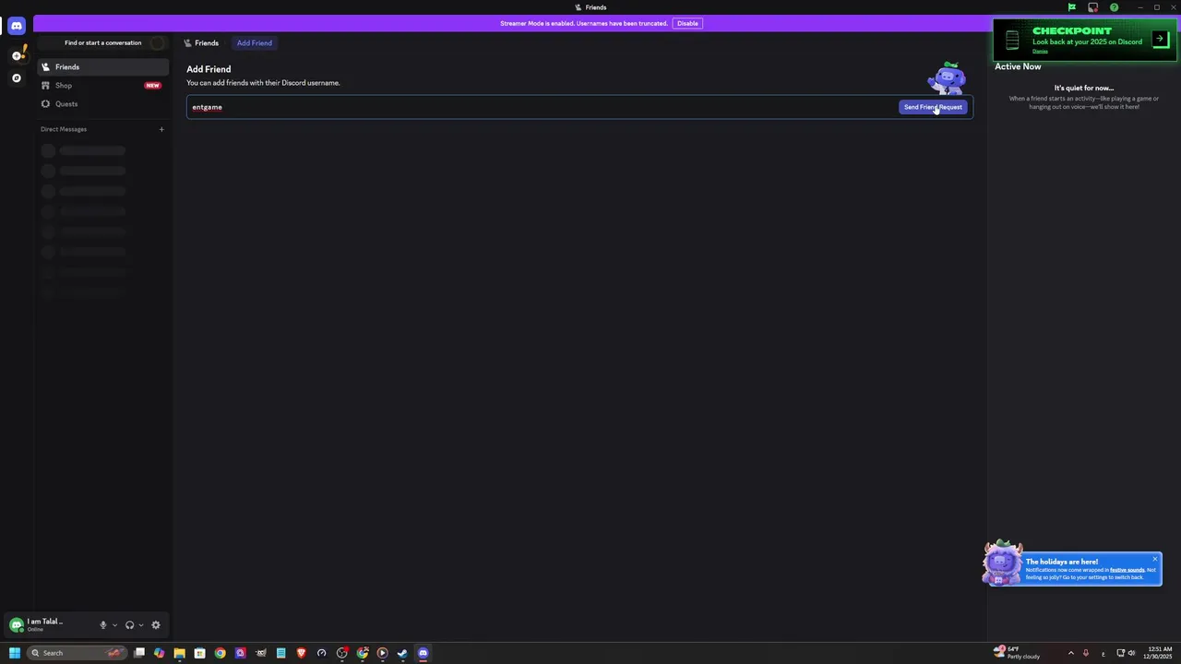Select the Add Friend tab

point(255,43)
